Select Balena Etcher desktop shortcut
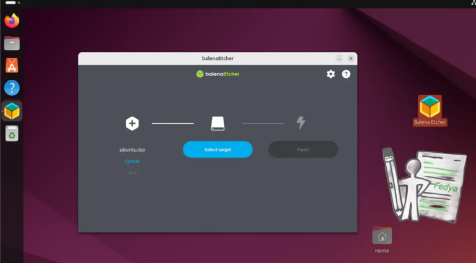 click(x=430, y=110)
